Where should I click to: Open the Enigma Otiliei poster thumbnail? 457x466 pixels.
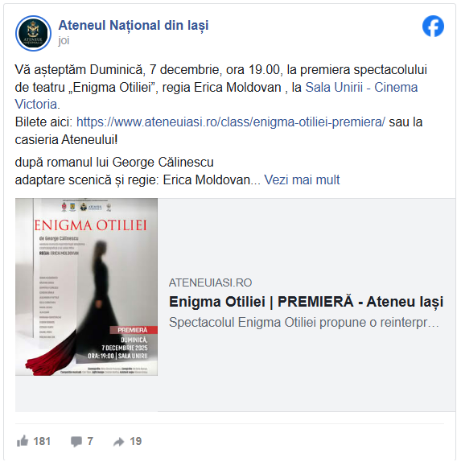pyautogui.click(x=86, y=287)
